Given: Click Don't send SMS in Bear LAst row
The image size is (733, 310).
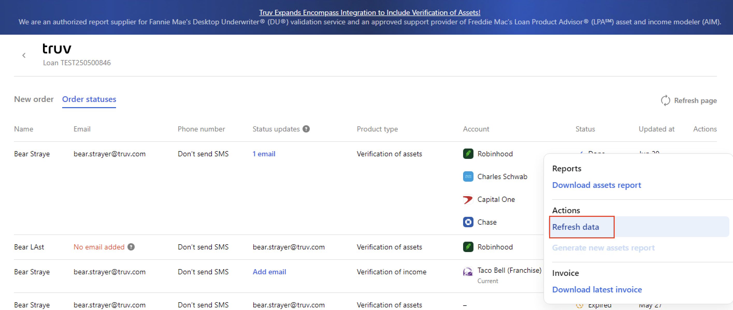Looking at the screenshot, I should pyautogui.click(x=203, y=247).
